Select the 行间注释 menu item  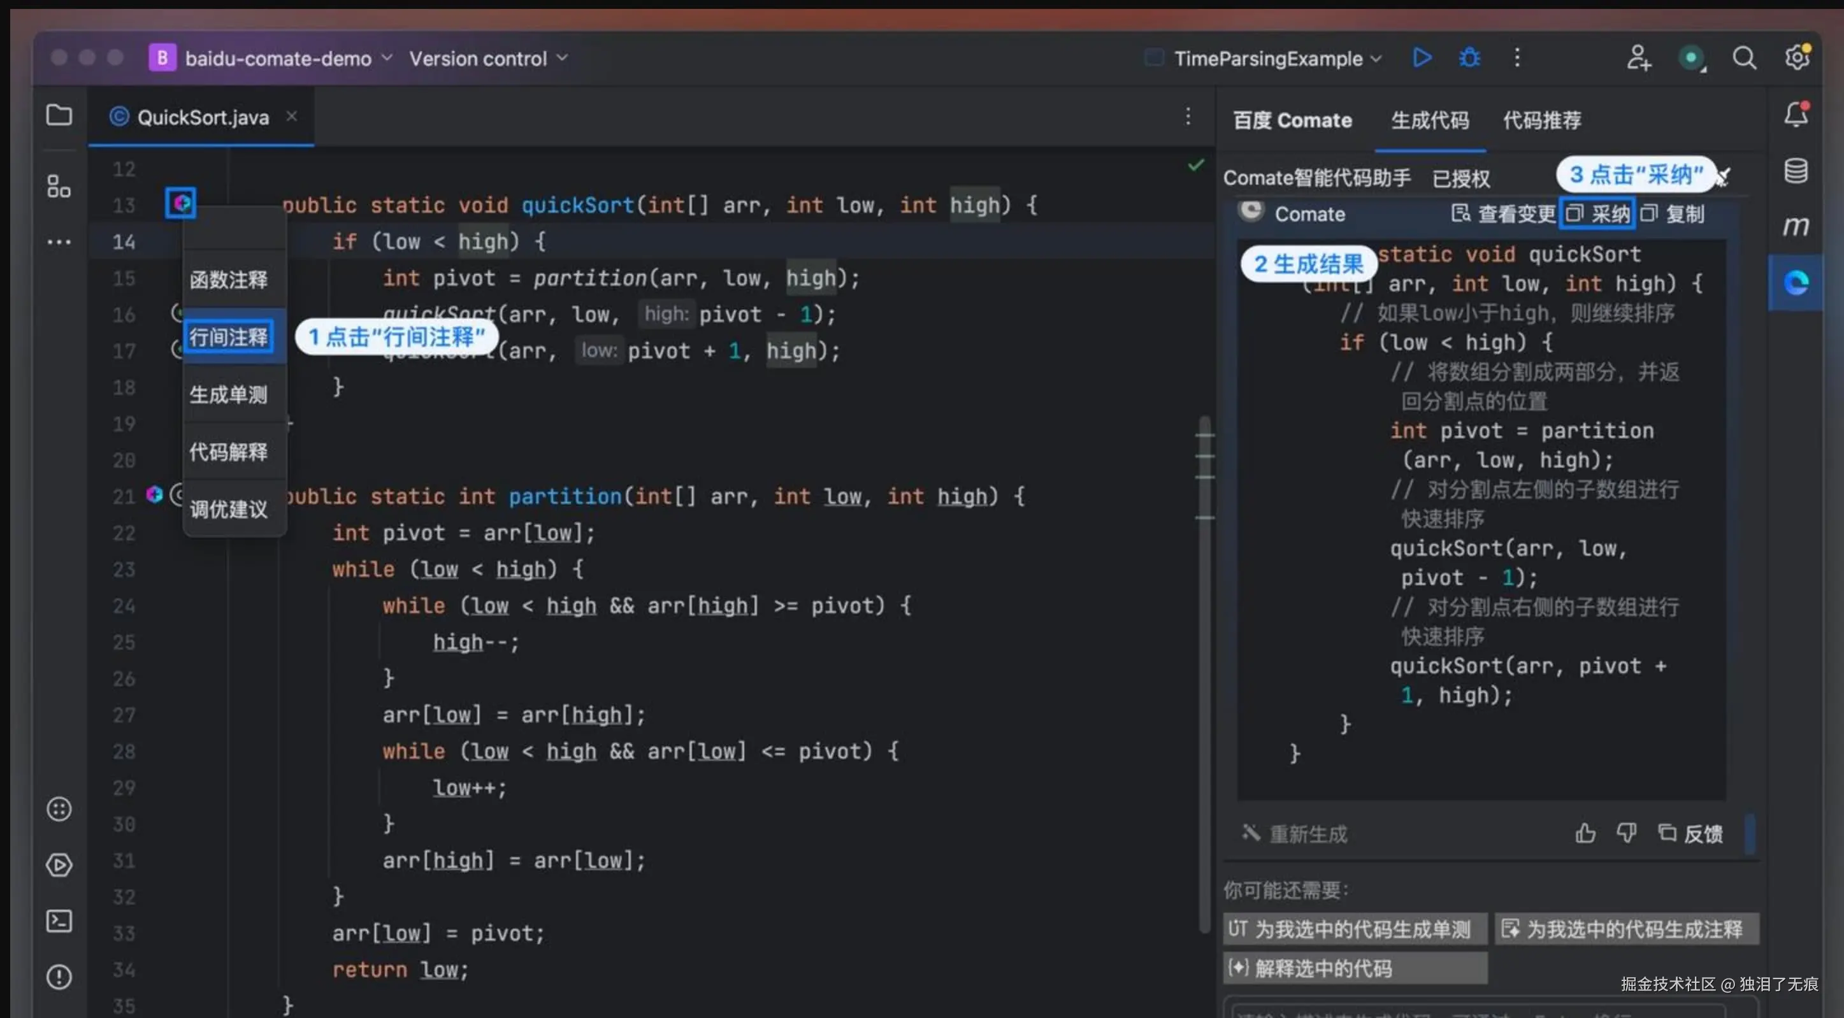[x=229, y=337]
